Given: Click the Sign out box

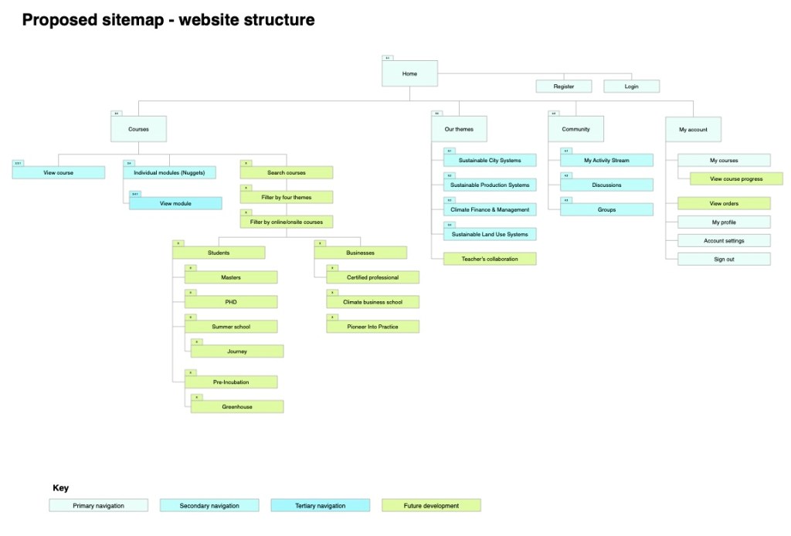Looking at the screenshot, I should [x=724, y=259].
